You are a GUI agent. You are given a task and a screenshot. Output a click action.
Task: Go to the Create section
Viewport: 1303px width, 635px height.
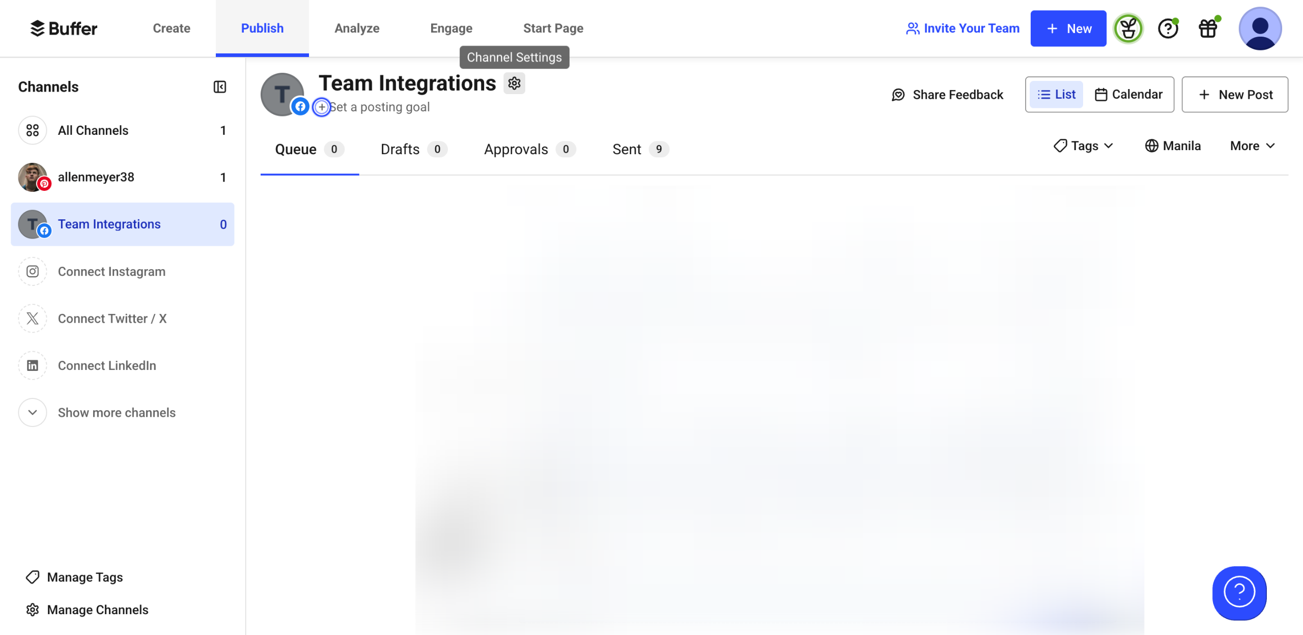172,28
